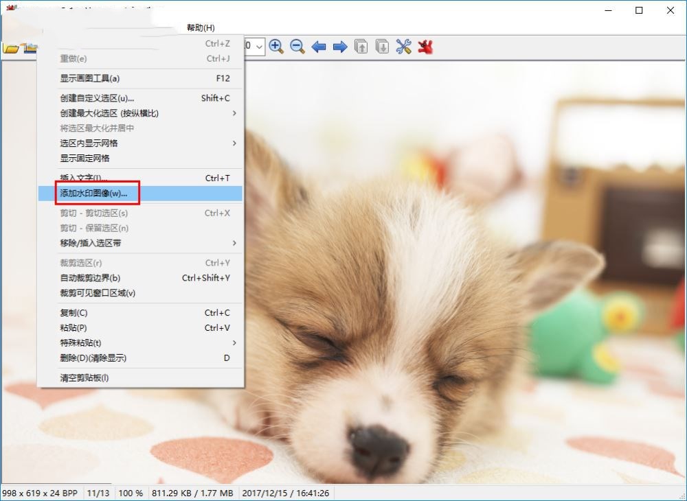Viewport: 687px width, 501px height.
Task: Click 删除(D)(清除显示) entry
Action: [x=140, y=358]
